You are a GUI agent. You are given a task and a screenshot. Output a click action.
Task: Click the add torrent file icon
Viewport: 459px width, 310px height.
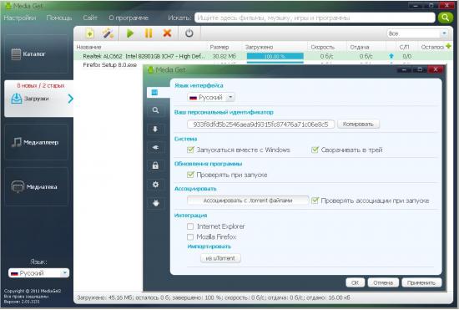click(89, 33)
